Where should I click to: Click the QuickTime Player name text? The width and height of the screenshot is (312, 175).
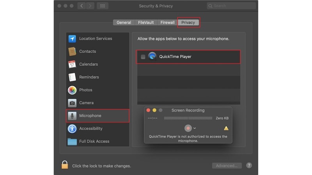point(175,57)
